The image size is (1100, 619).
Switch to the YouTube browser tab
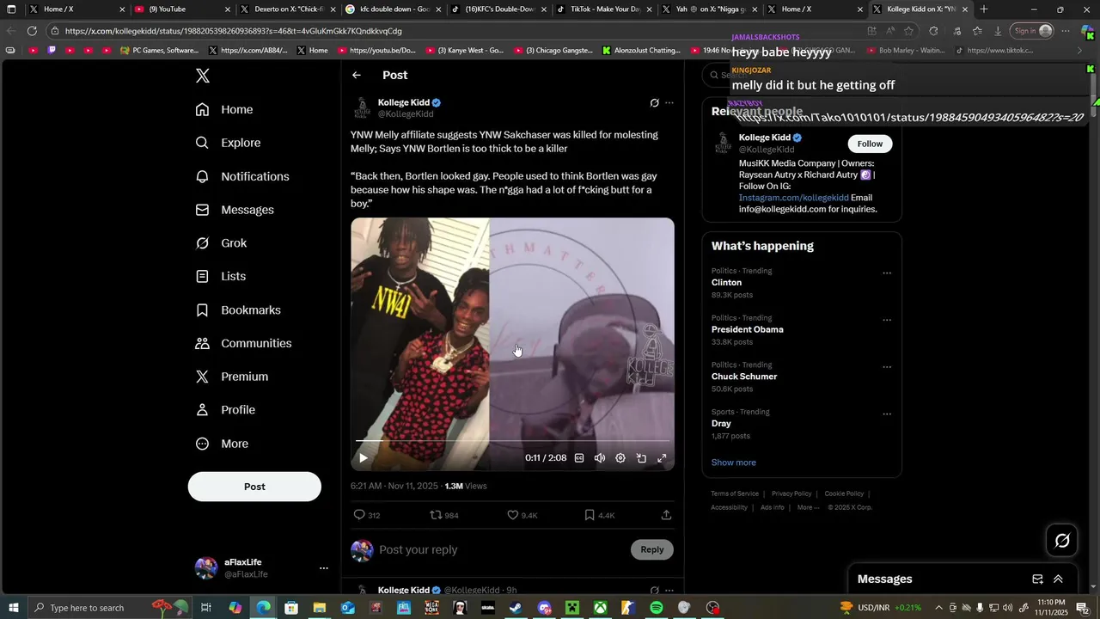coord(183,9)
